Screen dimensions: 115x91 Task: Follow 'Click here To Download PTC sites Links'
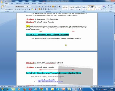(x=42, y=19)
